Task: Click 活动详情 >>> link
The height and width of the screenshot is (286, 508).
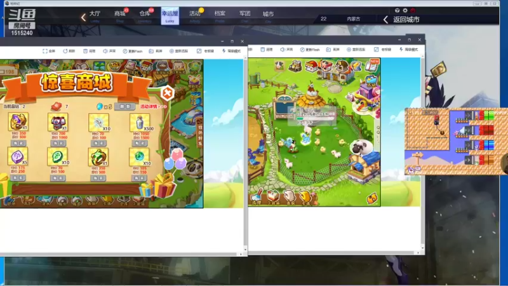Action: point(154,106)
